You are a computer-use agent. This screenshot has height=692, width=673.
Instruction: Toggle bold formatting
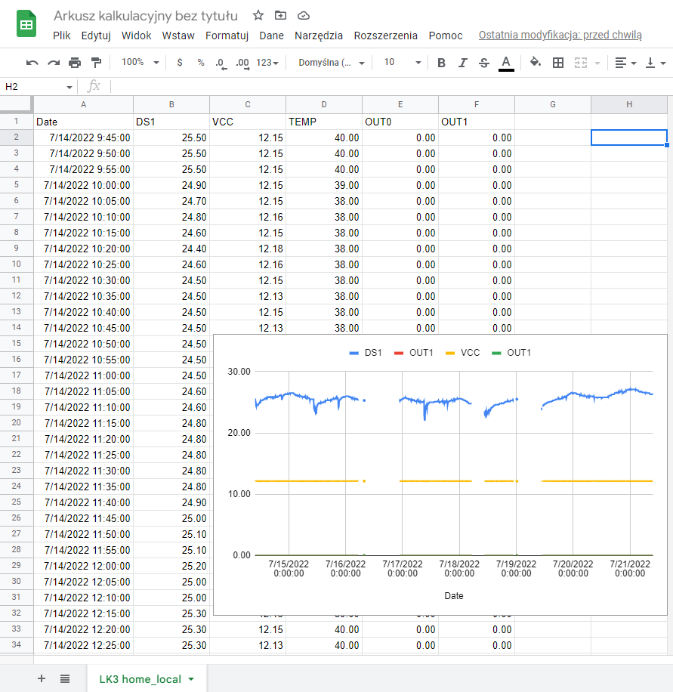442,63
